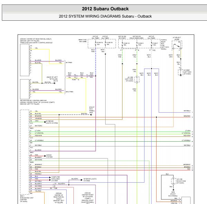
Task: Click the "J/C B461 (LEFT END OF DASH)" label
Action: [x=187, y=72]
